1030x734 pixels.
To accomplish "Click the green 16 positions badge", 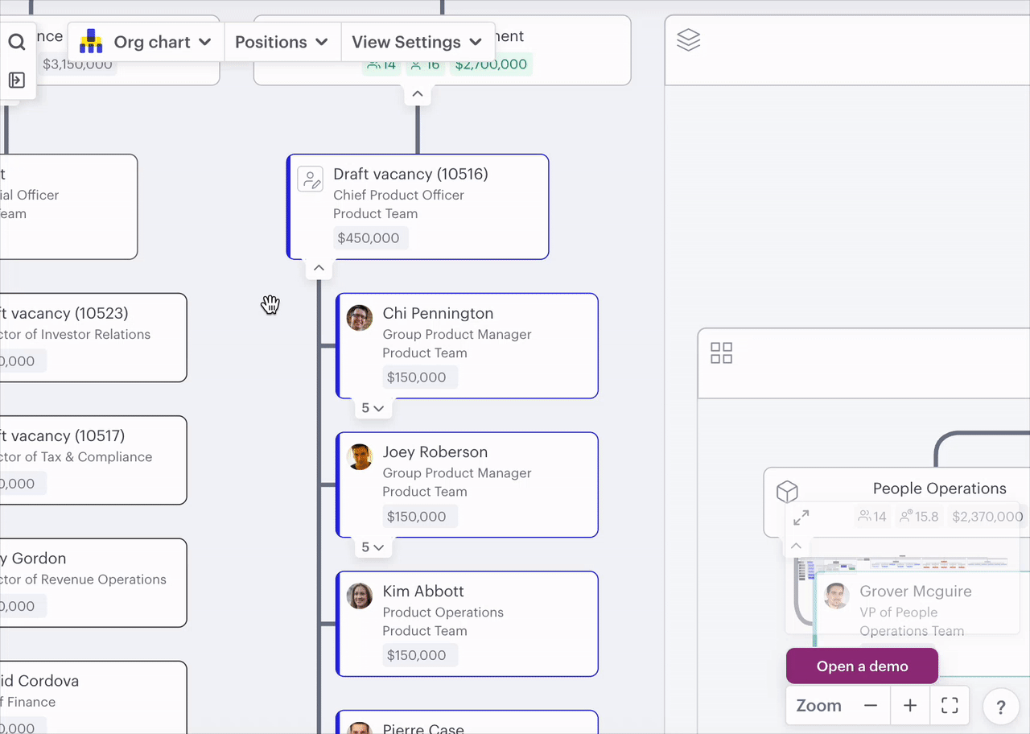I will click(x=425, y=64).
